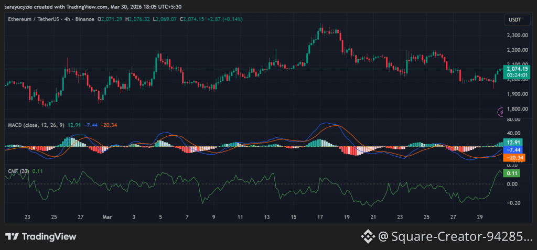
Task: Click the 0.00 CMF axis label
Action: [513, 184]
